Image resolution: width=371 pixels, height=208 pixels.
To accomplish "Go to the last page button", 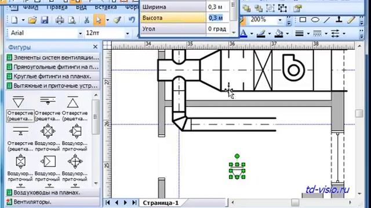I will [x=134, y=203].
